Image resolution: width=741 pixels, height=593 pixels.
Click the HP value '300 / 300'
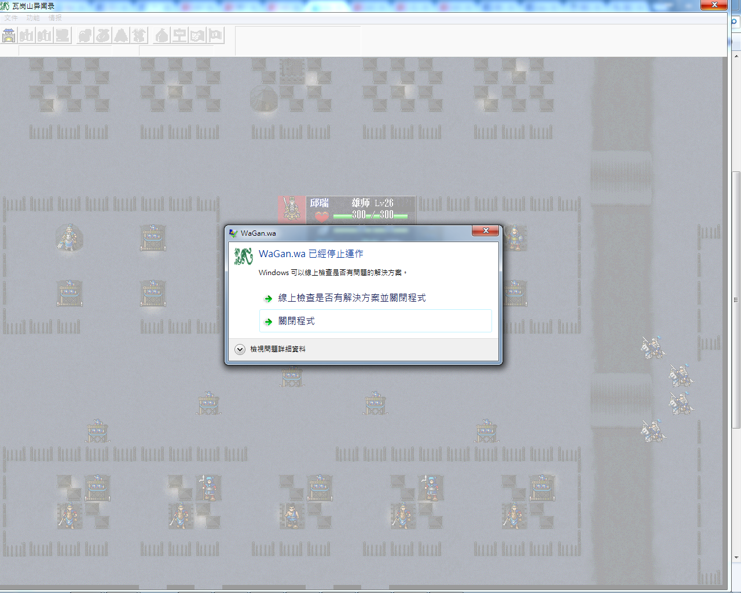(x=373, y=214)
